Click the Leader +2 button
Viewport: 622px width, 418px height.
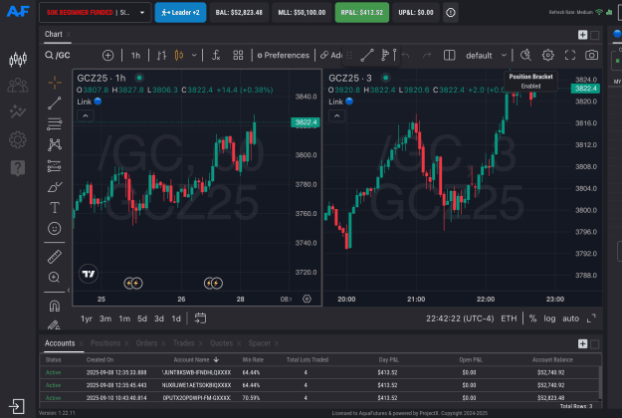(180, 13)
